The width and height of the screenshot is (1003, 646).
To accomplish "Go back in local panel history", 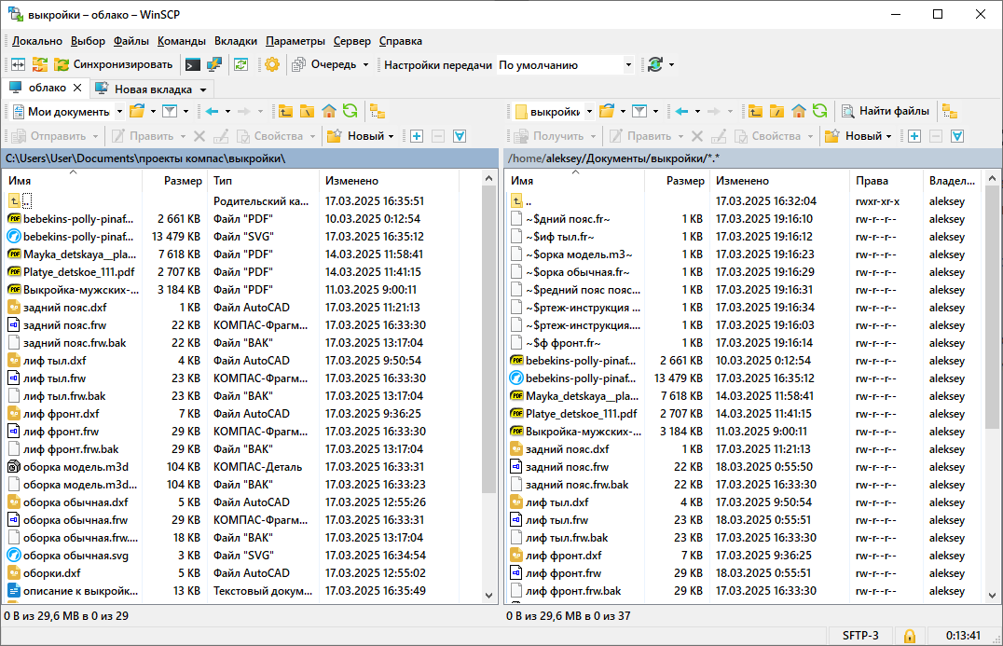I will [x=212, y=111].
